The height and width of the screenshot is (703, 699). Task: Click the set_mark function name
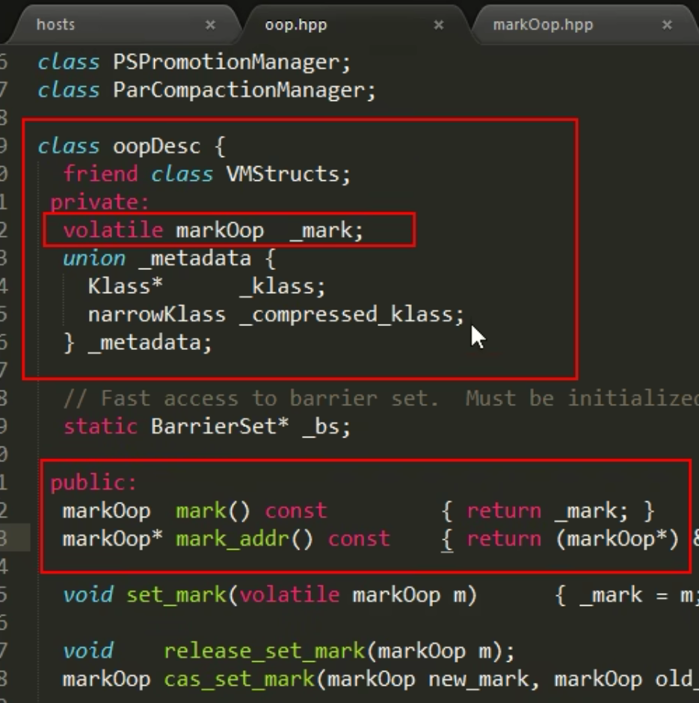(x=176, y=595)
